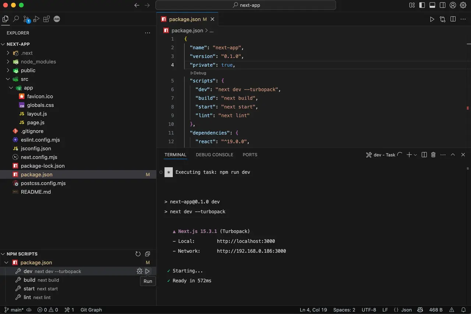Viewport: 471px width, 314px height.
Task: Show errors and warnings count in status bar
Action: 47,310
